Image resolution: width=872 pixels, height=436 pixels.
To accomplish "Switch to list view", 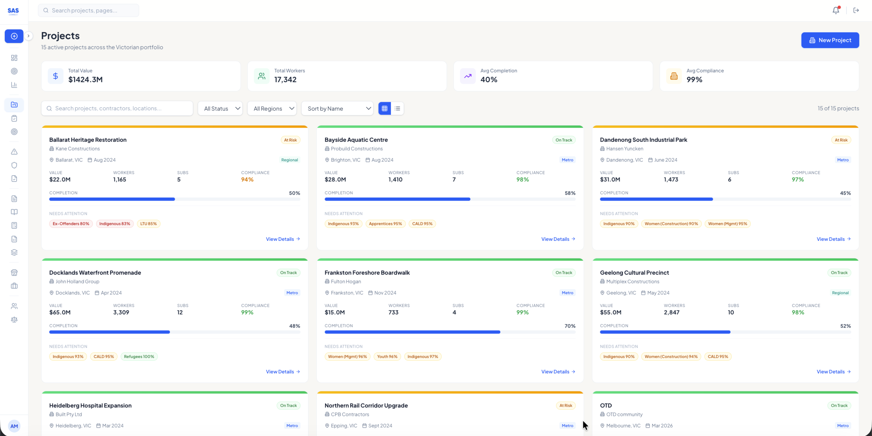I will [397, 108].
